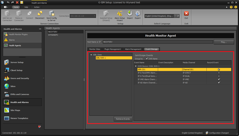239x136 pixels.
Task: Open Site Maps section
Action: [x=22, y=110]
